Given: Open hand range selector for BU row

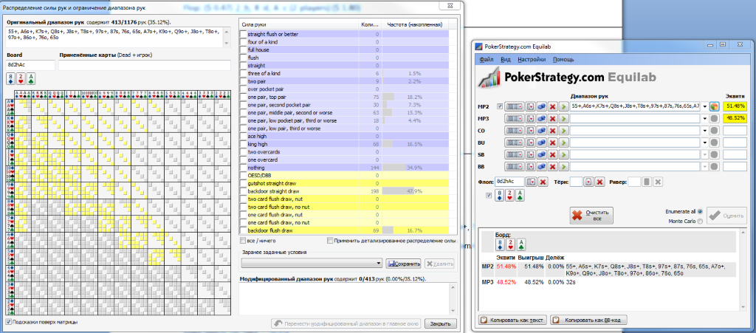Looking at the screenshot, I should pyautogui.click(x=514, y=143).
